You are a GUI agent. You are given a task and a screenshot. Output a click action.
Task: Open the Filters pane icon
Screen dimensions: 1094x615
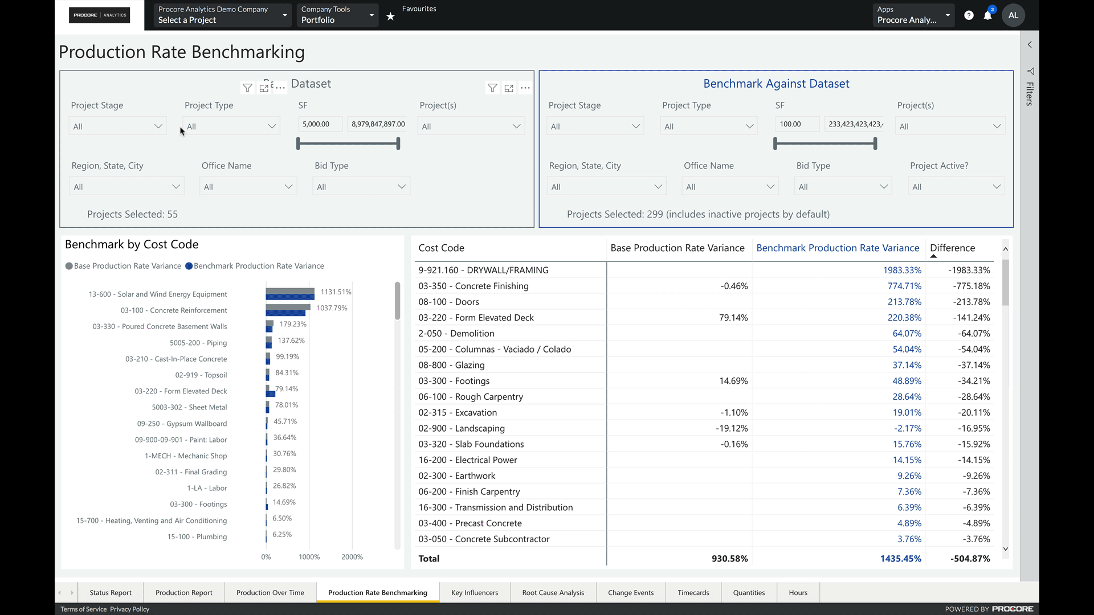coord(1030,71)
